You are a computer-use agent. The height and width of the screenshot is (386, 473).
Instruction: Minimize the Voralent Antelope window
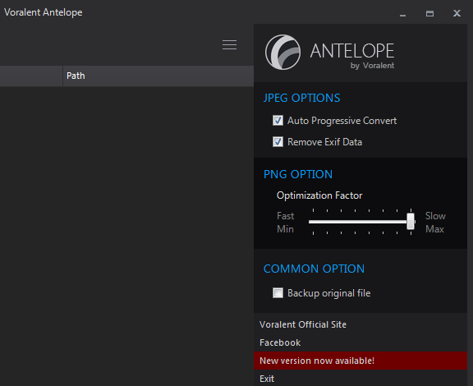pos(402,14)
